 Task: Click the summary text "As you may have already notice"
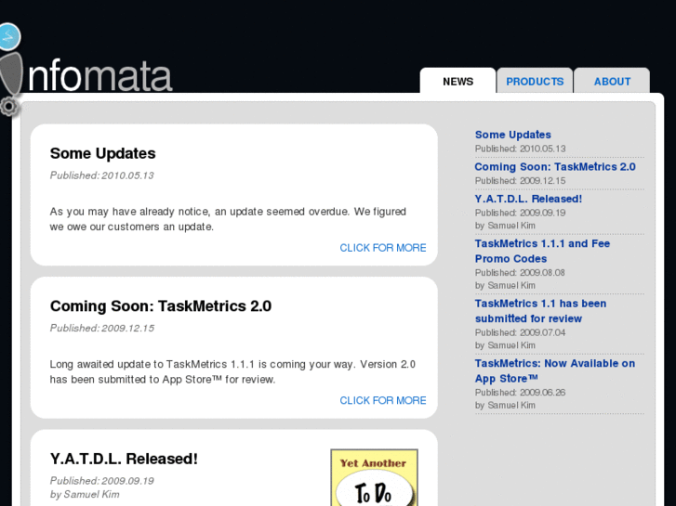228,219
